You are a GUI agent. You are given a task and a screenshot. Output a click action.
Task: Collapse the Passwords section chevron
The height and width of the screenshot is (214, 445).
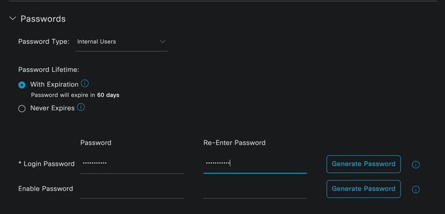(12, 19)
